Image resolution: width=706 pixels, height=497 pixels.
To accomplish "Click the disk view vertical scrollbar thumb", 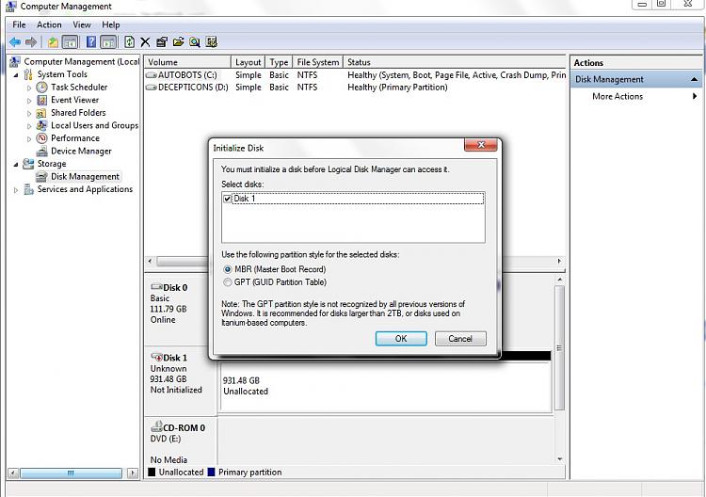I will coord(559,347).
